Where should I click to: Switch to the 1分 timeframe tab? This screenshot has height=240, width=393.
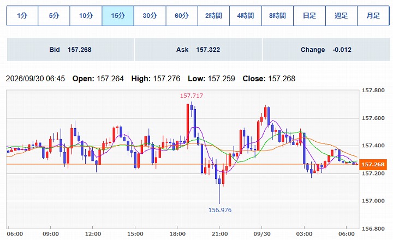[x=22, y=16]
